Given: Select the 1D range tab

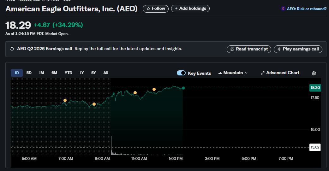Looking at the screenshot, I should 16,73.
